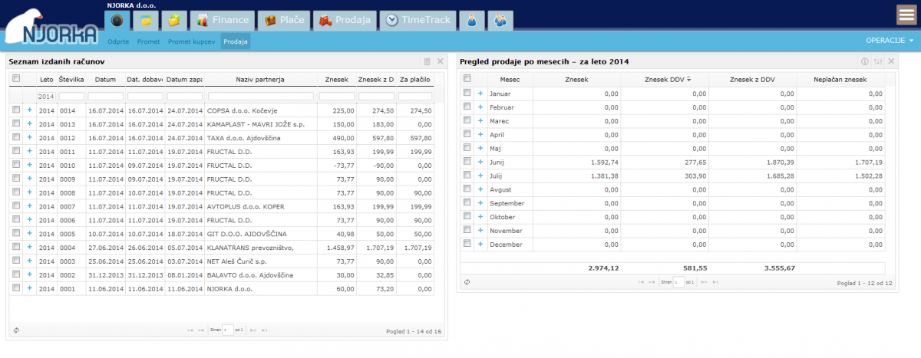This screenshot has width=921, height=358.
Task: Open the user group icon tab
Action: (x=500, y=21)
